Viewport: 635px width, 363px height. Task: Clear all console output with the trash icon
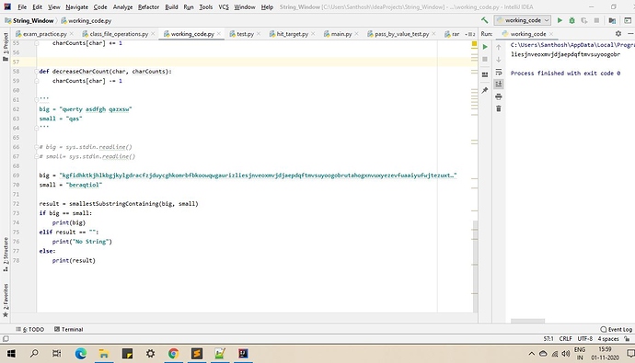coord(499,108)
